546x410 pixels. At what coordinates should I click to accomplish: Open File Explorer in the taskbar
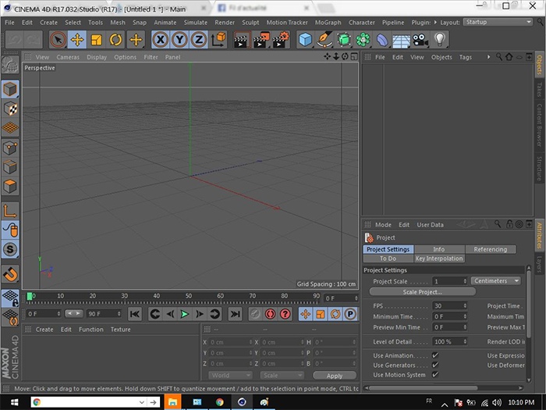[x=172, y=402]
